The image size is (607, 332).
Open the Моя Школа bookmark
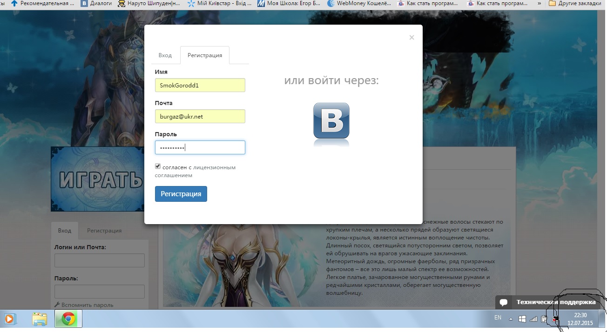point(289,3)
